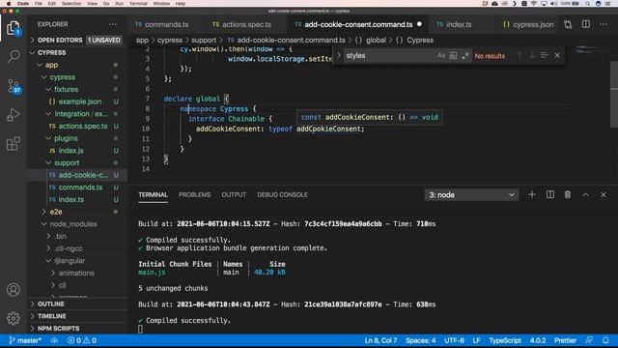The image size is (618, 348).
Task: Click the synchronize changes cloud icon
Action: coord(54,340)
